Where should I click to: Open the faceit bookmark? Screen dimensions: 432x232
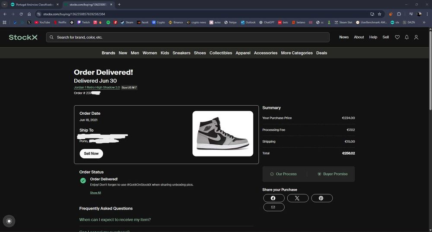click(x=143, y=22)
